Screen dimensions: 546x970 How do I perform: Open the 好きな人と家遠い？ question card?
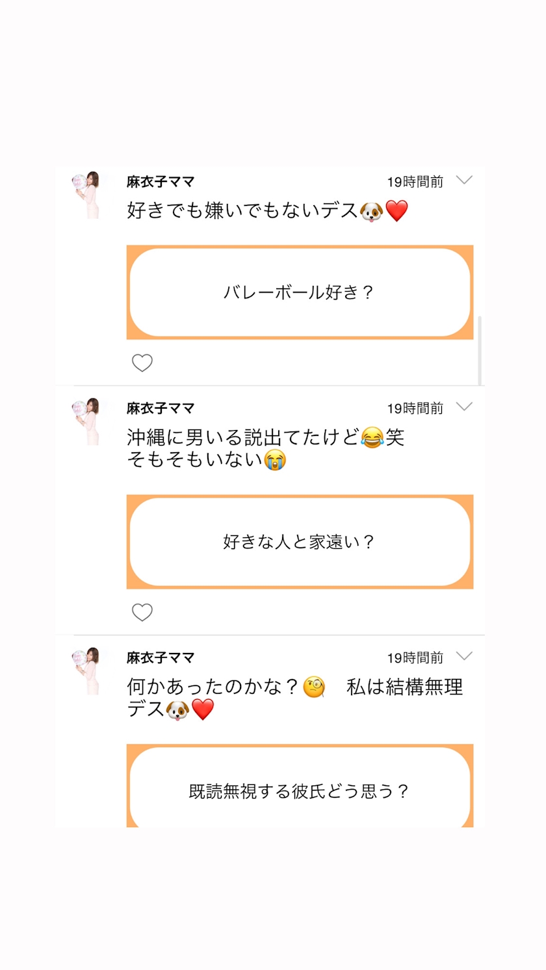300,542
